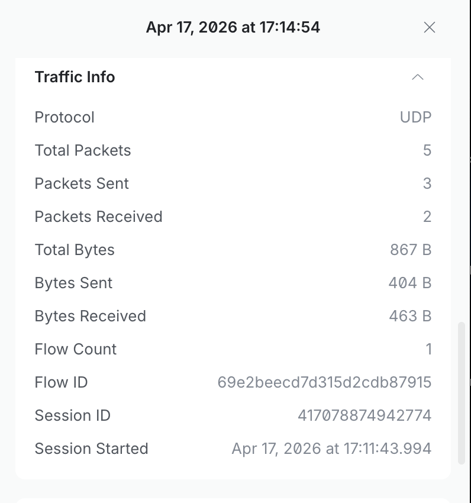The image size is (471, 503).
Task: Click the Total Packets label
Action: click(x=83, y=150)
